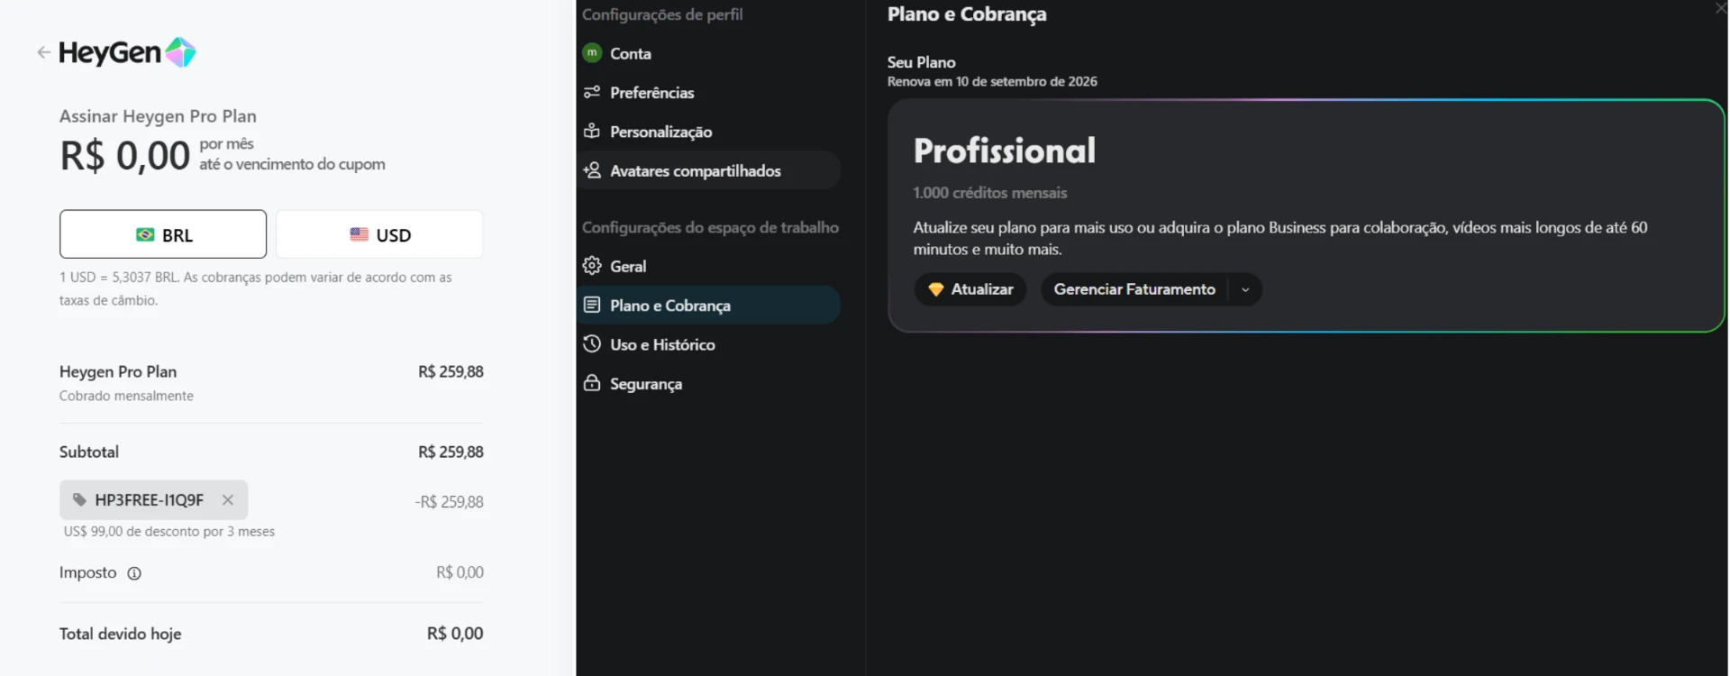Select USD currency option

click(x=379, y=234)
